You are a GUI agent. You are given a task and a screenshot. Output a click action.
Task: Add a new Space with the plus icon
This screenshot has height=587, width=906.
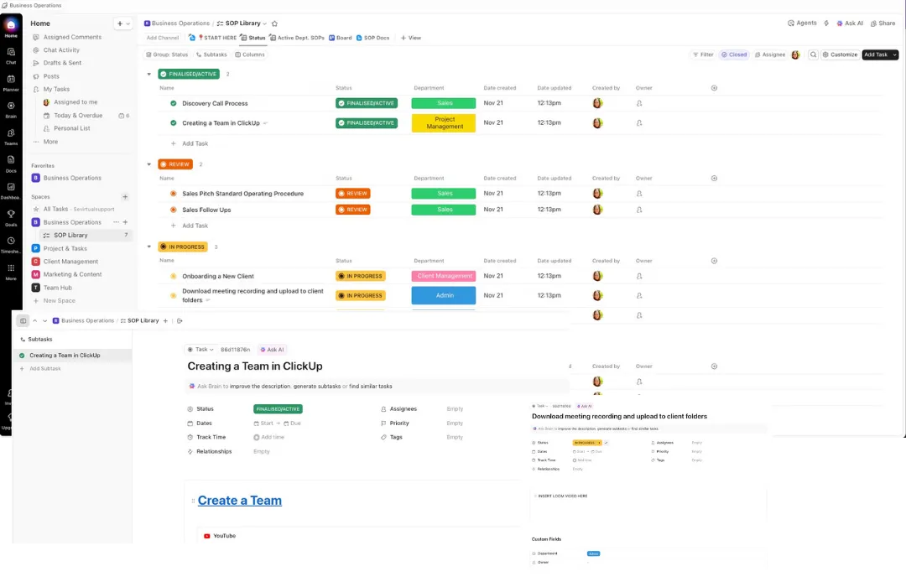(125, 197)
